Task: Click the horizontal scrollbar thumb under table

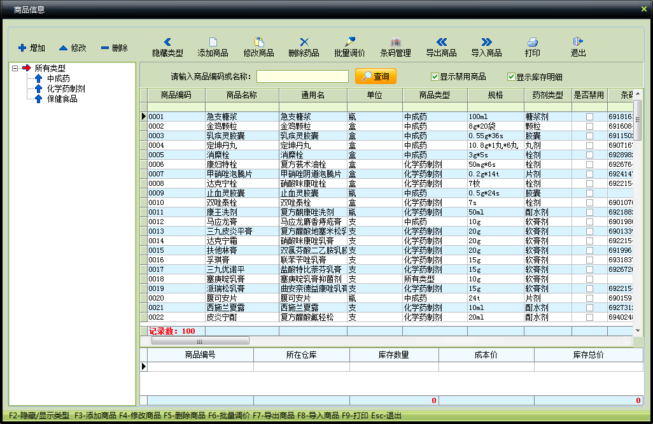Action: (x=200, y=341)
